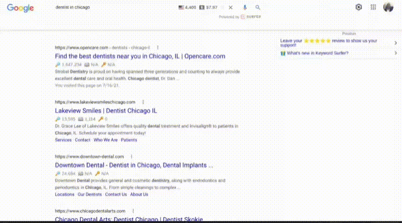The image size is (402, 223).
Task: Click Lakeview Smiles 'Contact' sitelink
Action: point(83,140)
